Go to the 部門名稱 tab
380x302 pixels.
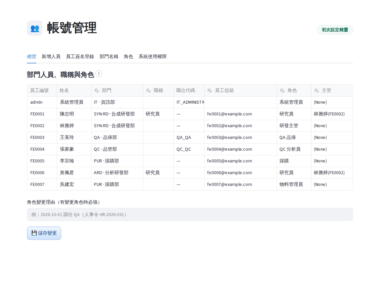[109, 57]
